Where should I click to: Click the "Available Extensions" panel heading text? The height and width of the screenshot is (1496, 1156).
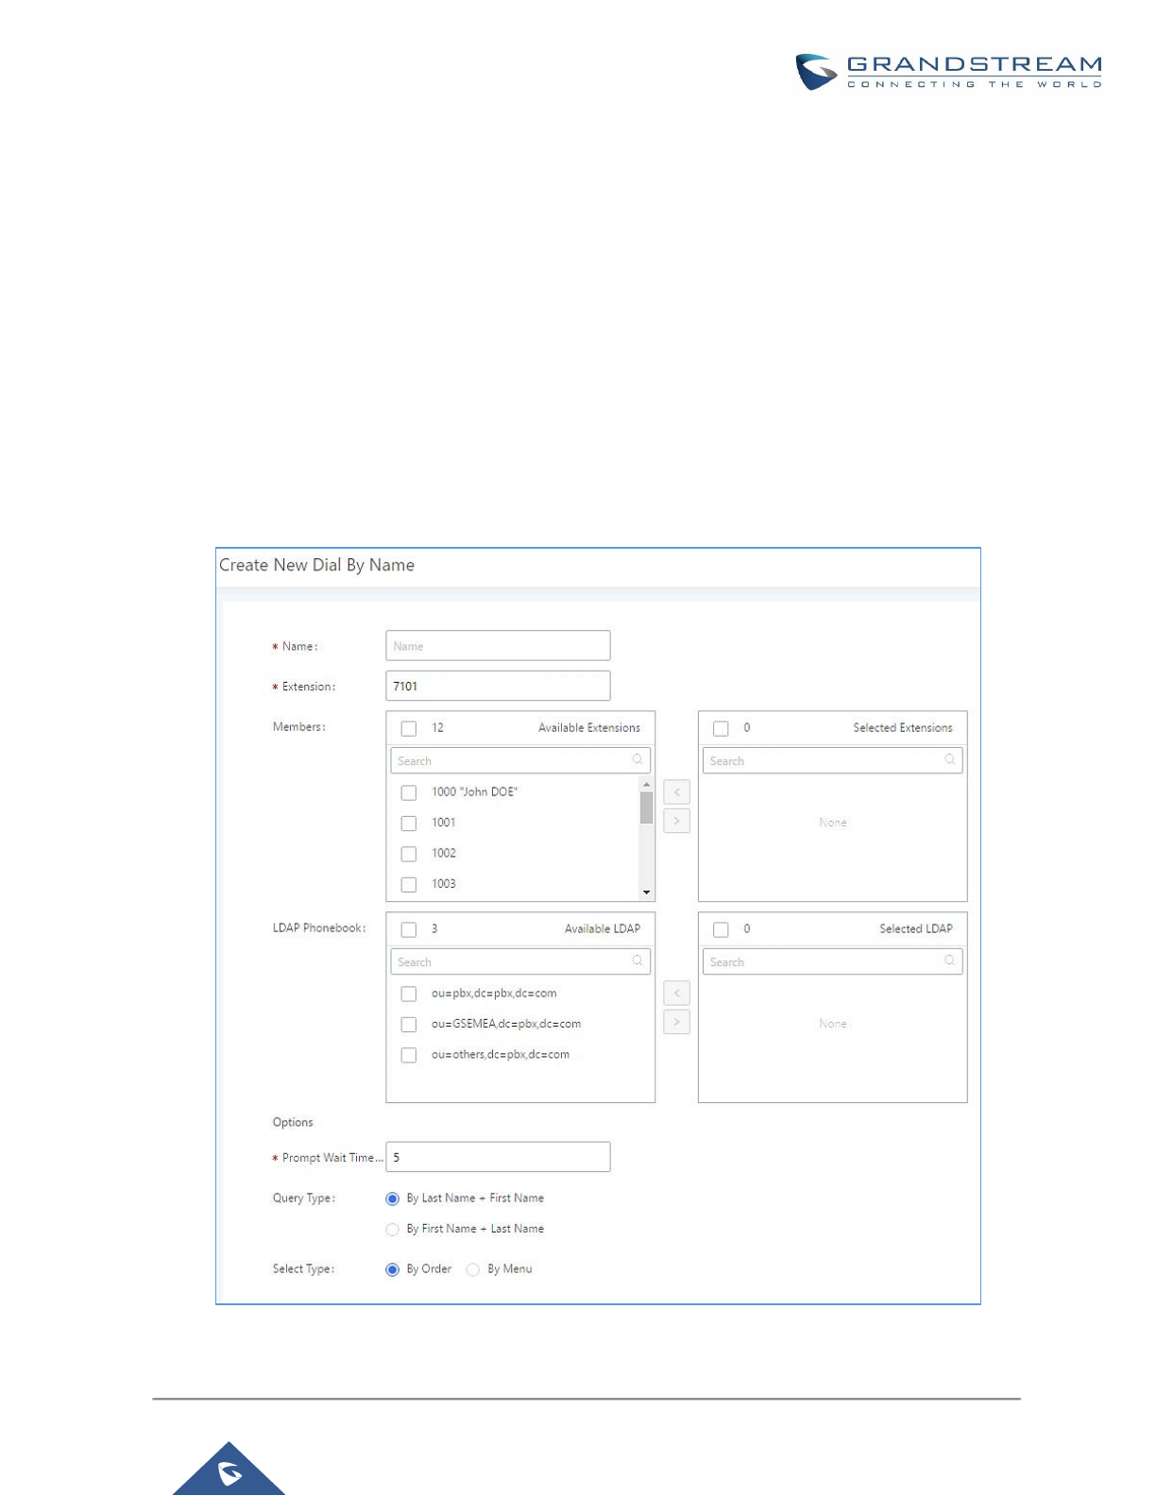pyautogui.click(x=589, y=728)
